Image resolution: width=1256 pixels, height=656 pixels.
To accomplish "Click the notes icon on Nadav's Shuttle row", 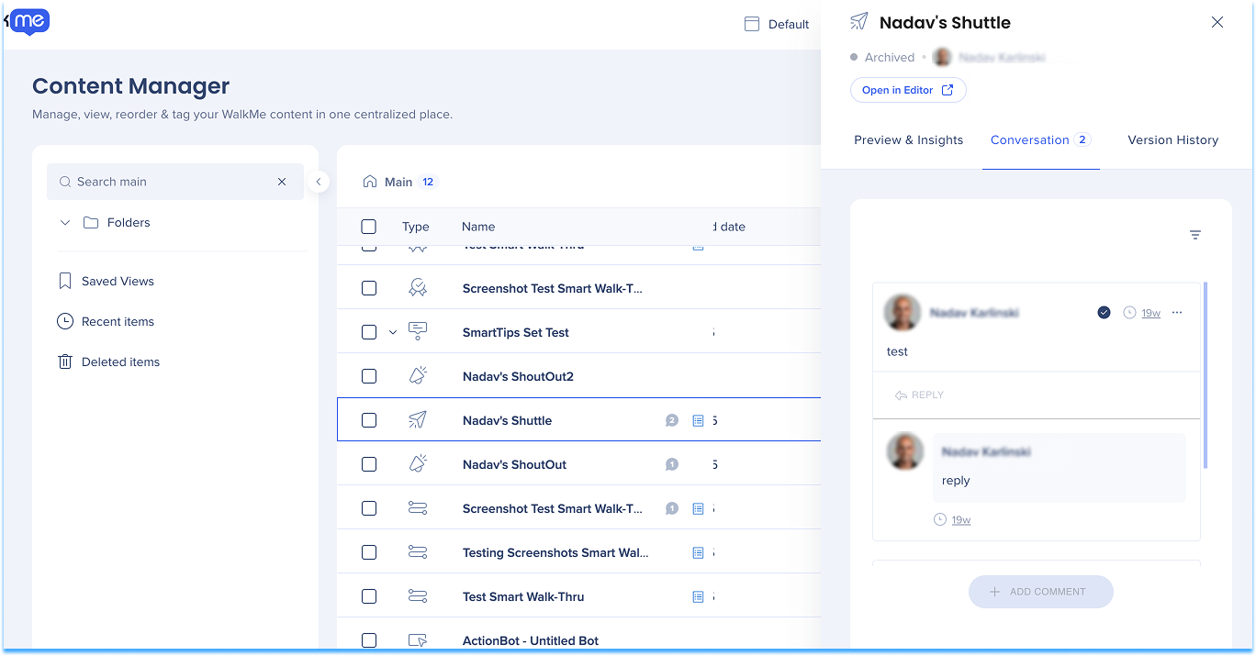I will click(x=698, y=420).
